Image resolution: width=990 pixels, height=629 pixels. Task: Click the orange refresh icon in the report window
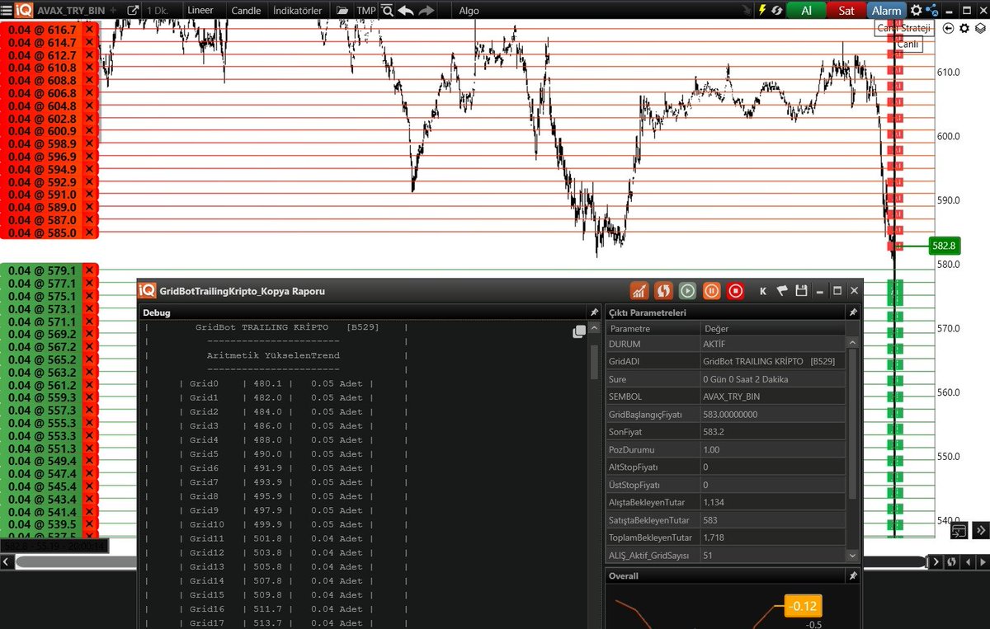tap(662, 291)
